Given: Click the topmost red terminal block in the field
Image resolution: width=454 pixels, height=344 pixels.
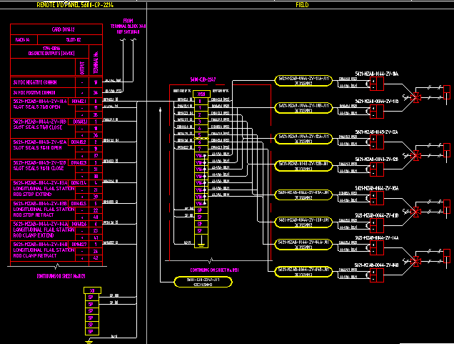Looking at the screenshot, I should point(376,83).
